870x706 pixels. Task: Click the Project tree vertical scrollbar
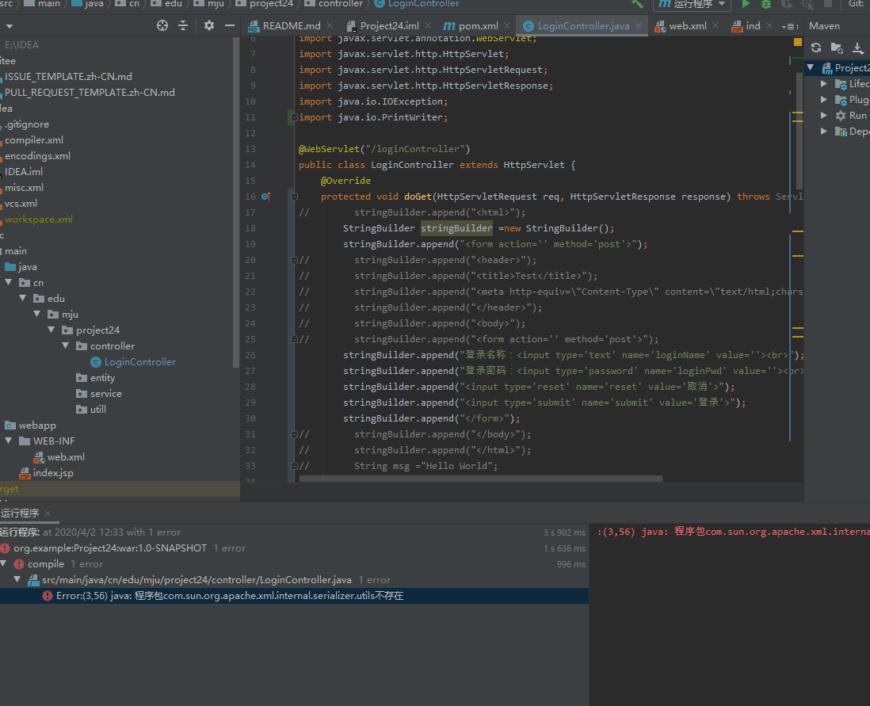click(236, 203)
